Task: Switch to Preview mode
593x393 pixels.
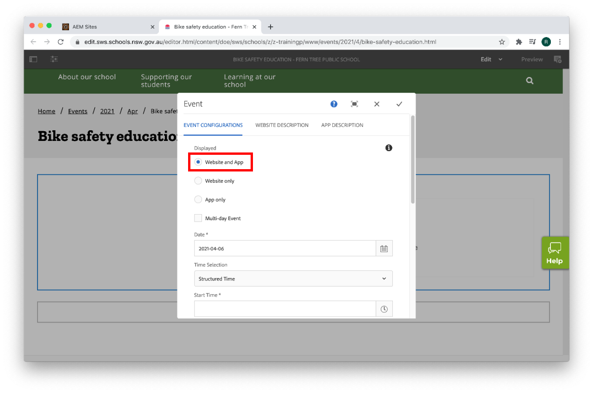Action: pos(532,59)
